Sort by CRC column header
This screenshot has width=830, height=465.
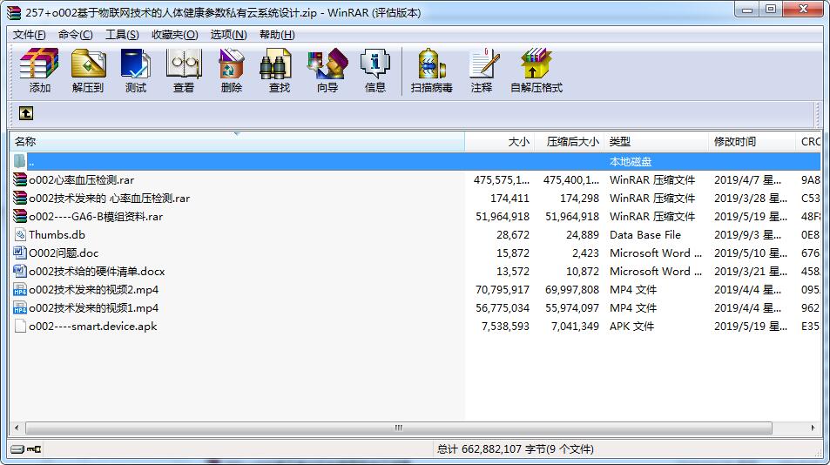click(807, 142)
